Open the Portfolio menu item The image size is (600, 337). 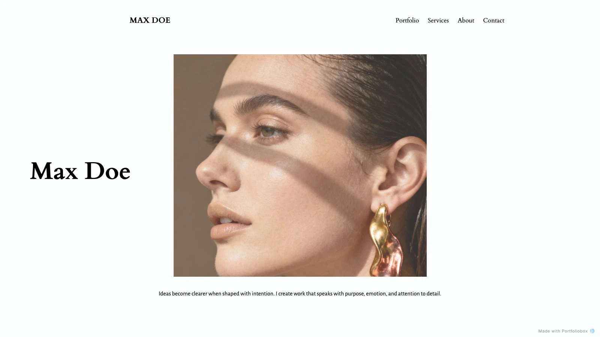(x=407, y=20)
